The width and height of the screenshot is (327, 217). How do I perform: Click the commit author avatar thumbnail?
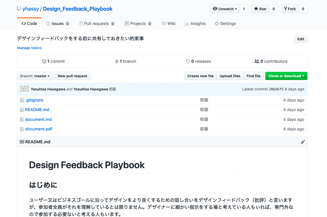click(24, 89)
